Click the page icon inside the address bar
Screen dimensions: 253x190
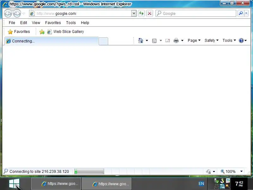[32, 13]
